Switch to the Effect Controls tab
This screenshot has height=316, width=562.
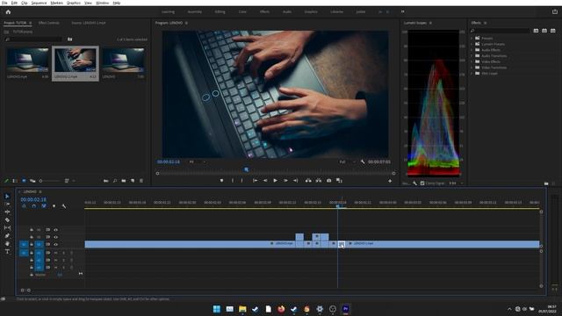(x=49, y=23)
